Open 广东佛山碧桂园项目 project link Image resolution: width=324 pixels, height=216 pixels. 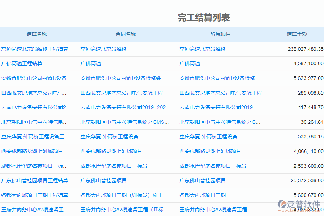tap(202, 181)
